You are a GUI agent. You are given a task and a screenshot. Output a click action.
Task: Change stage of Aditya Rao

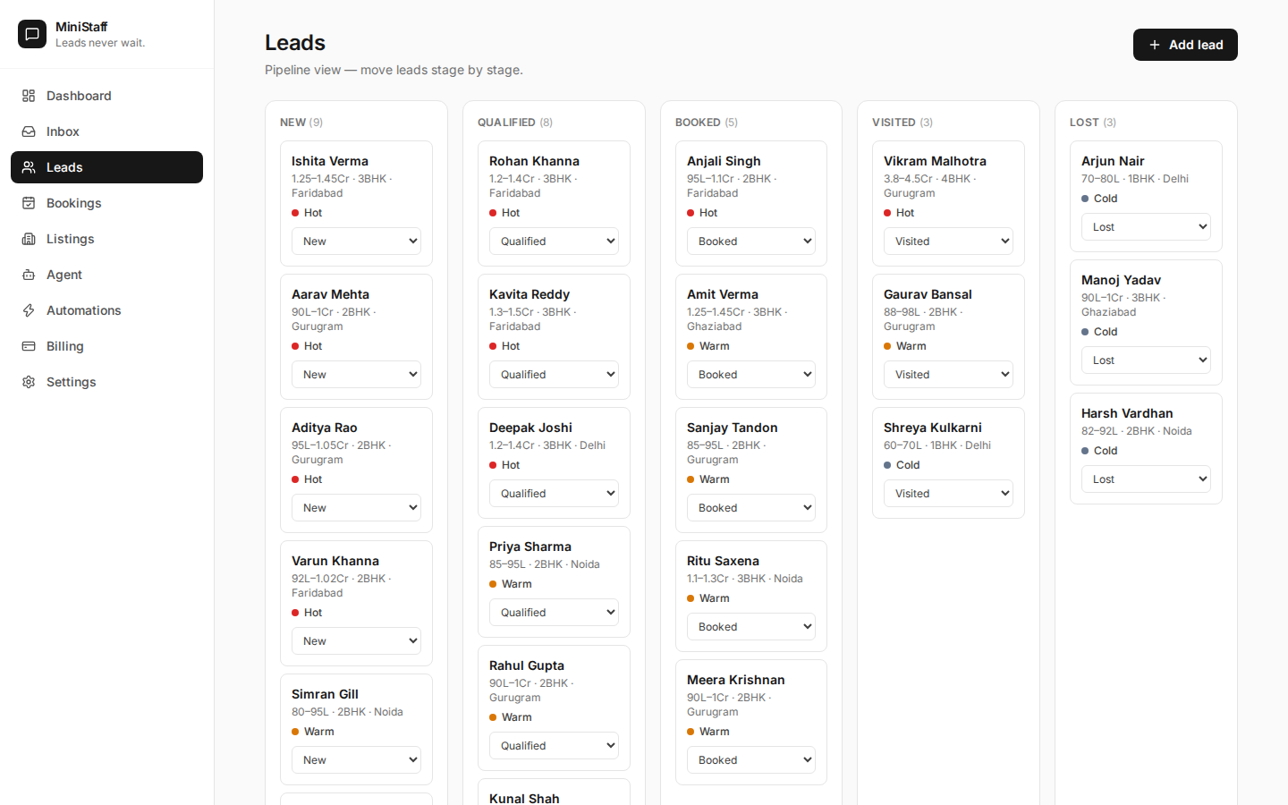[x=356, y=508]
